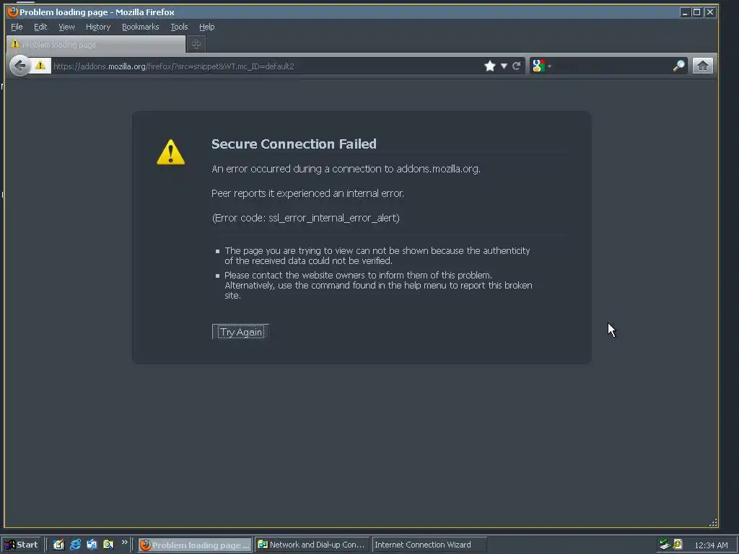Click the network connection tray icon

(x=665, y=545)
